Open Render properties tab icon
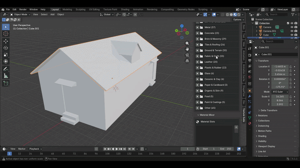 250,55
